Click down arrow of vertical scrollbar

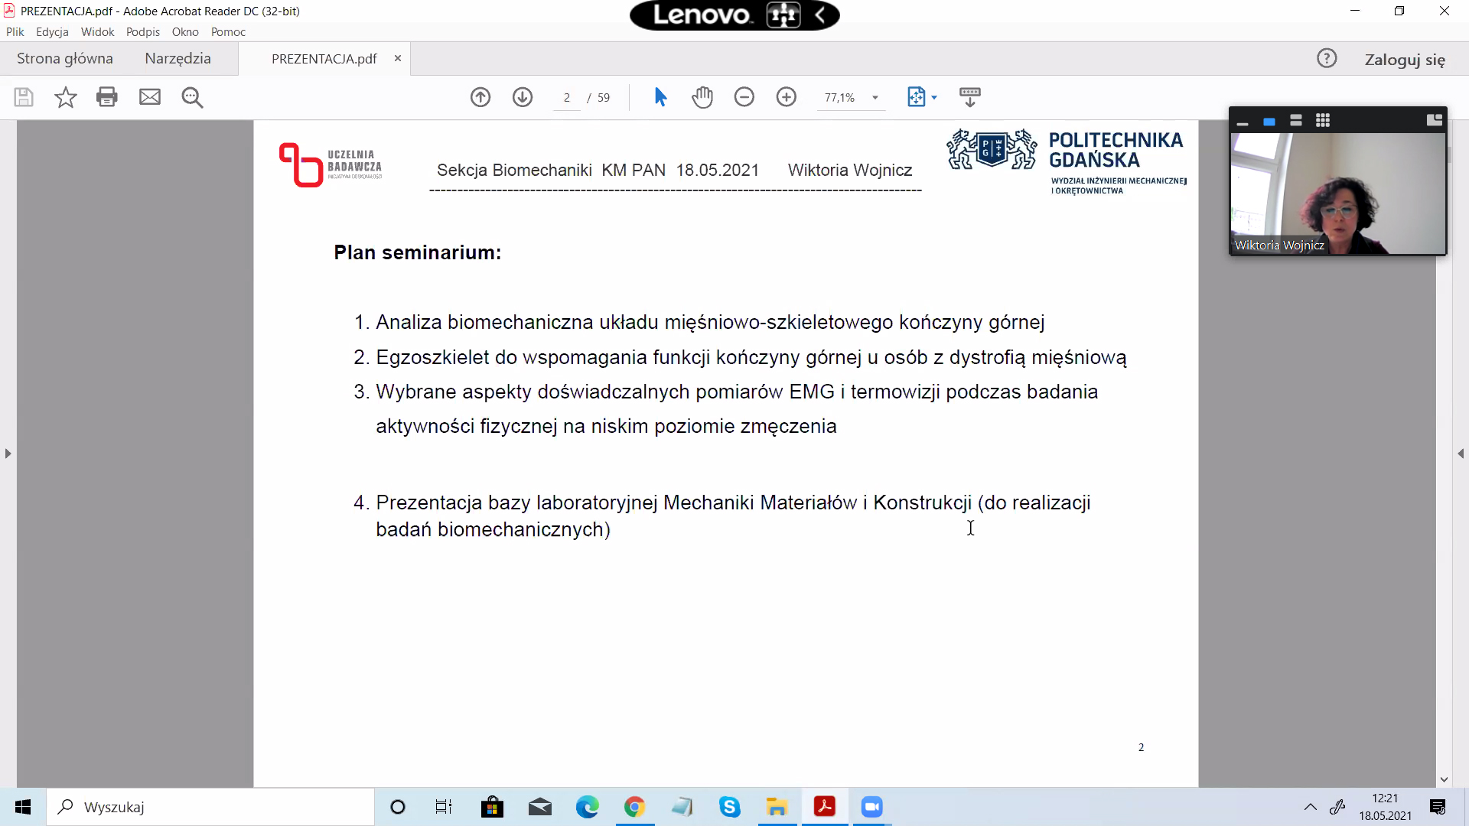pos(1444,780)
